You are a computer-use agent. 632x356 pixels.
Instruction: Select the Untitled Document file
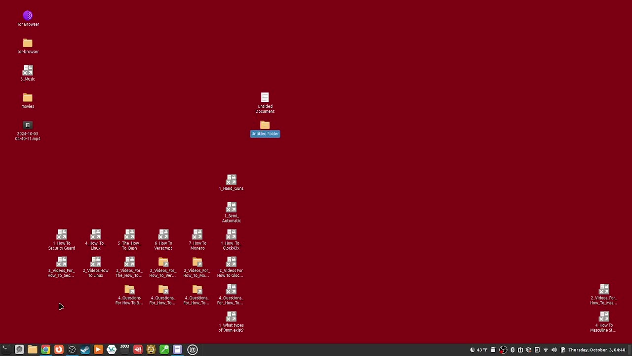[x=265, y=103]
